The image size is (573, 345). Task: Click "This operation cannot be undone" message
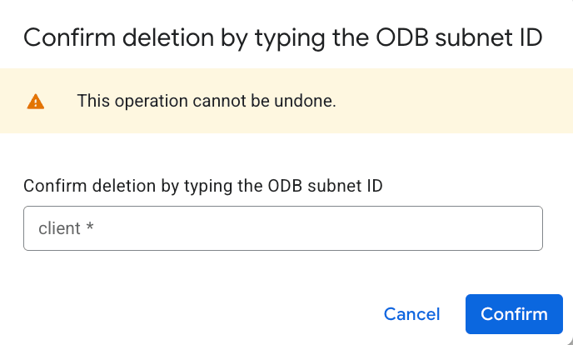207,102
